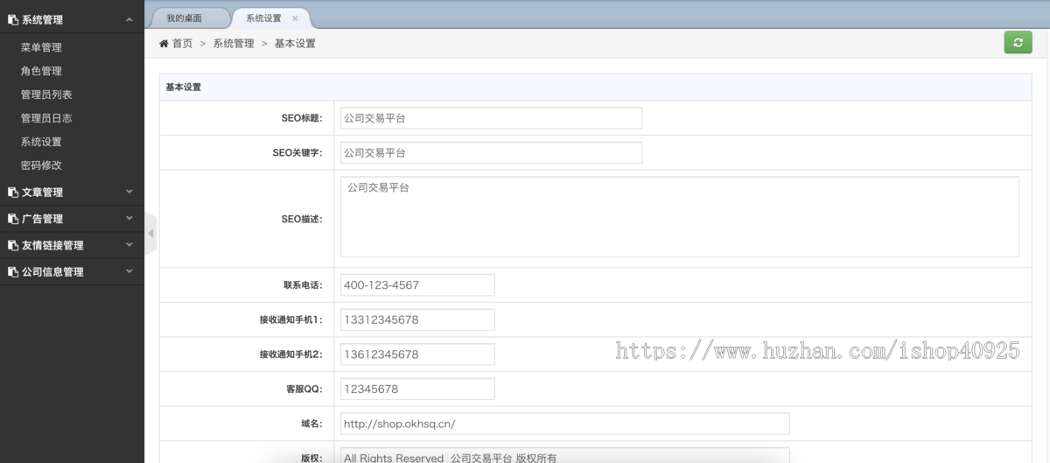Open 角色管理 in the sidebar
The image size is (1050, 463).
tap(41, 71)
